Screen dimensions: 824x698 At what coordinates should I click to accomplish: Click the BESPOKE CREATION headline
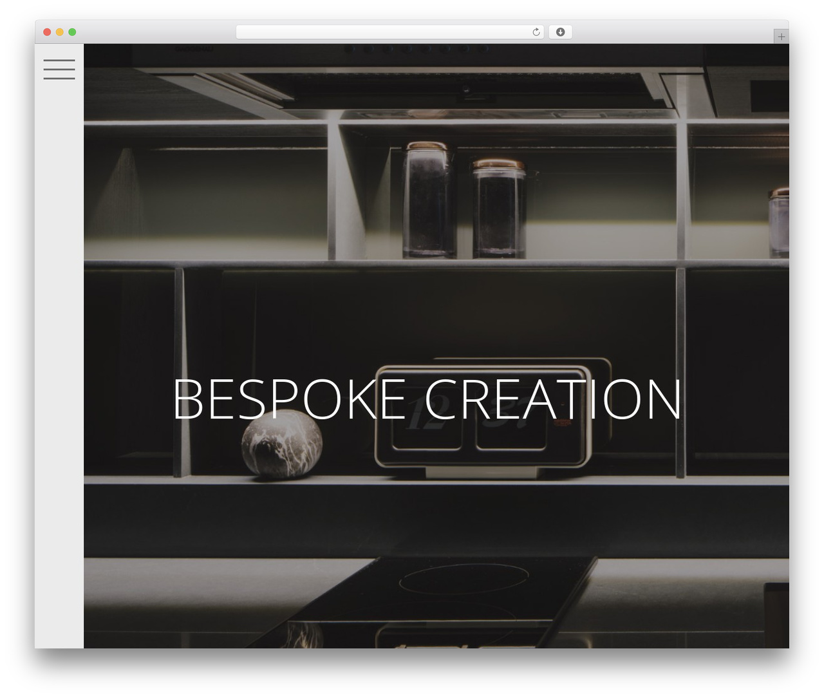(x=427, y=399)
